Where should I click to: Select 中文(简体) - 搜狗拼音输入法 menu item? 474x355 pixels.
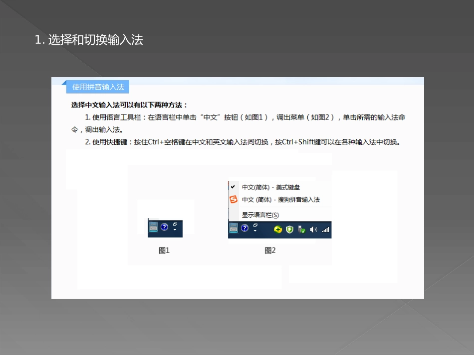click(x=280, y=199)
